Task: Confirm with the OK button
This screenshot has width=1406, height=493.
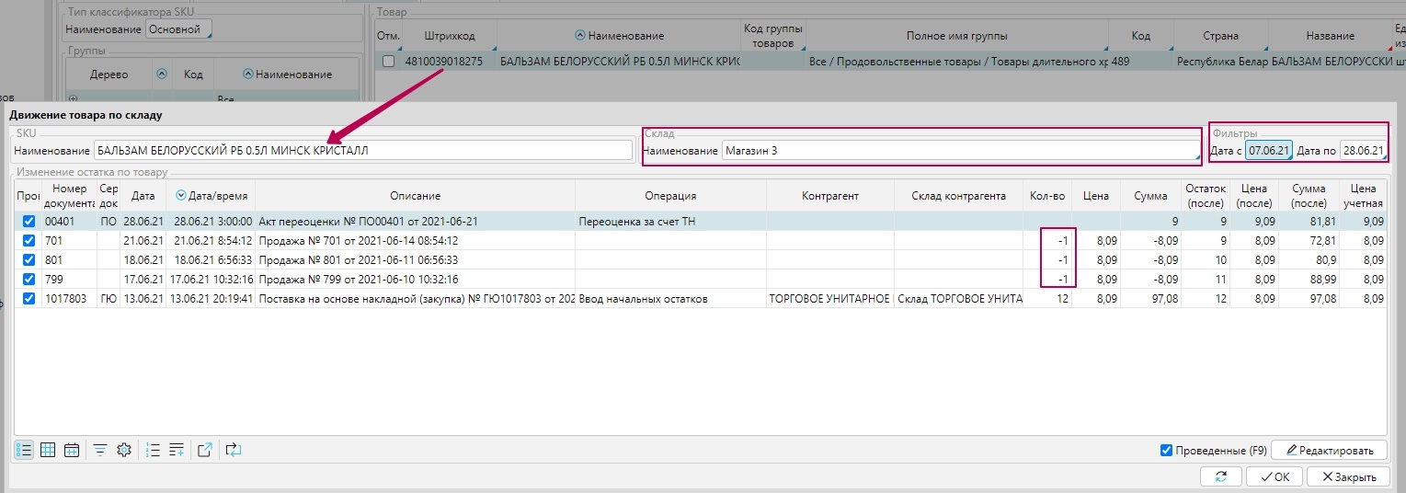Action: 1274,476
